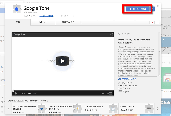Open the Speed Dial 3 extension card

tap(136, 108)
